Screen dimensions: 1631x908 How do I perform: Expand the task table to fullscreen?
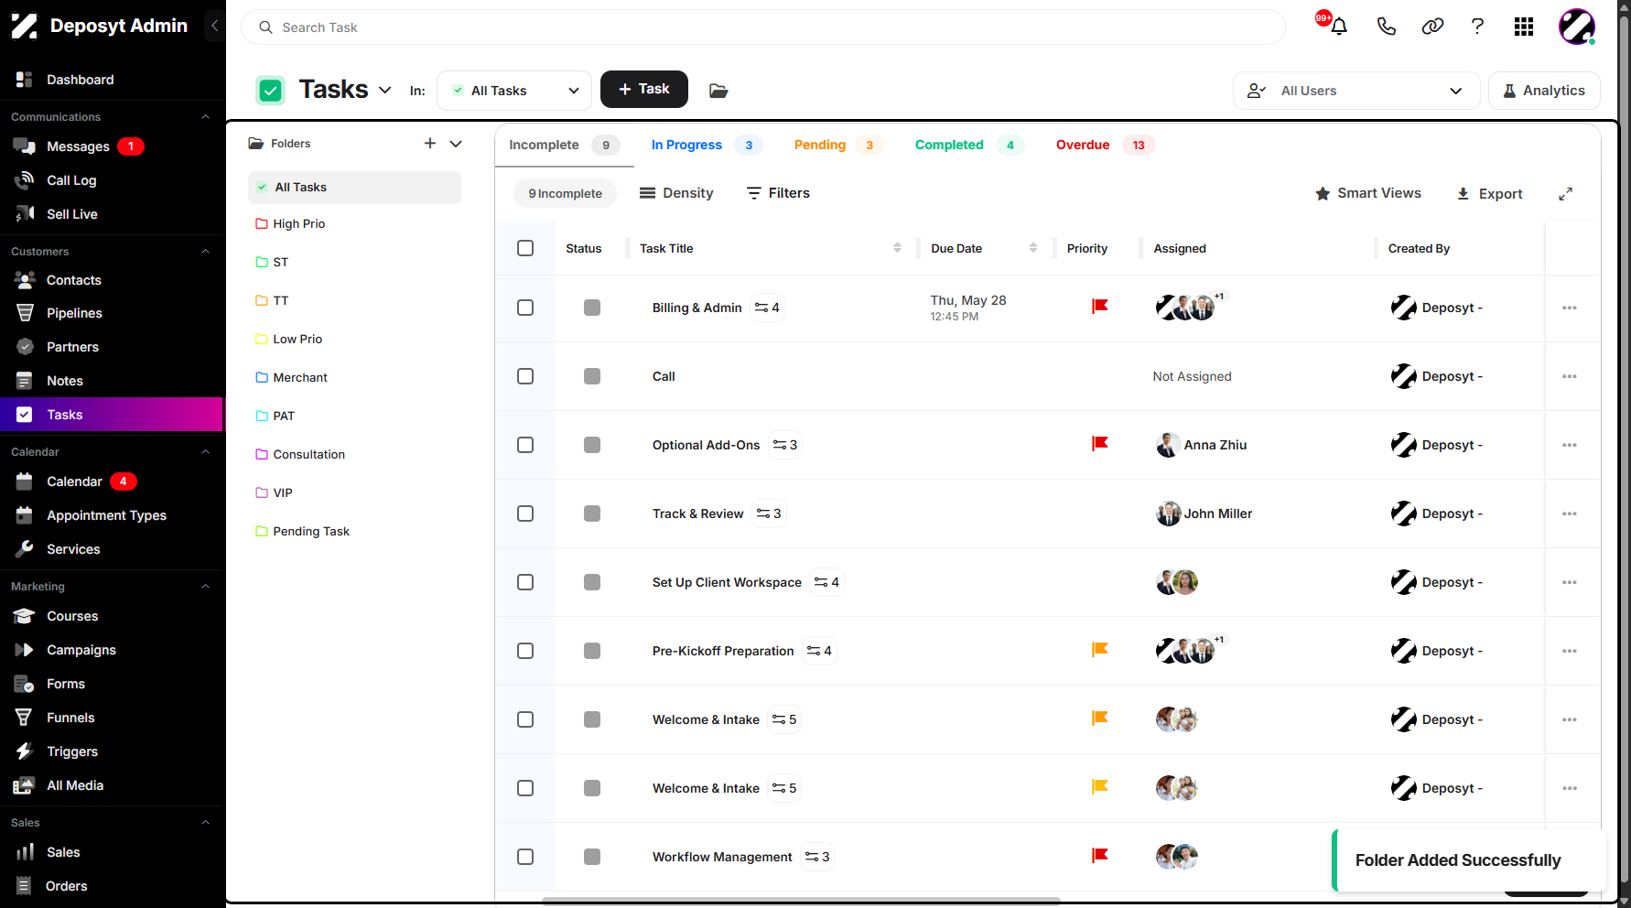[1566, 193]
